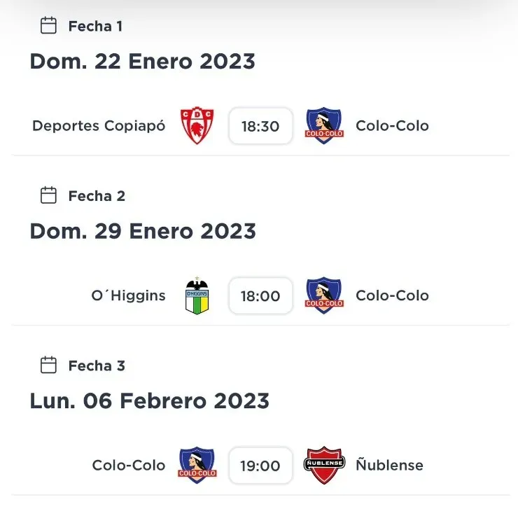Image resolution: width=518 pixels, height=509 pixels.
Task: Select the Ñublense club crest
Action: 324,466
